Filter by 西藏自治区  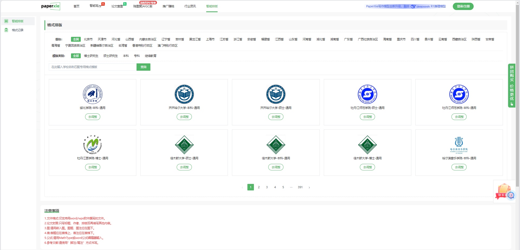pyautogui.click(x=459, y=39)
